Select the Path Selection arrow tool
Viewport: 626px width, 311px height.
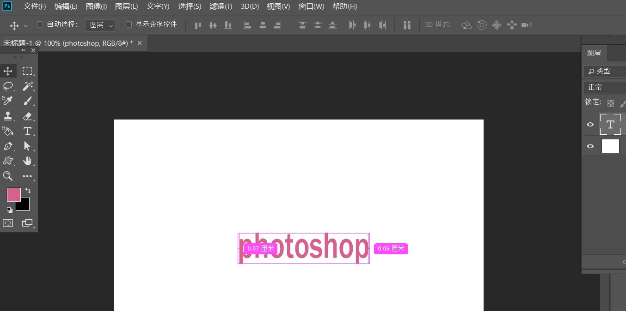coord(27,146)
